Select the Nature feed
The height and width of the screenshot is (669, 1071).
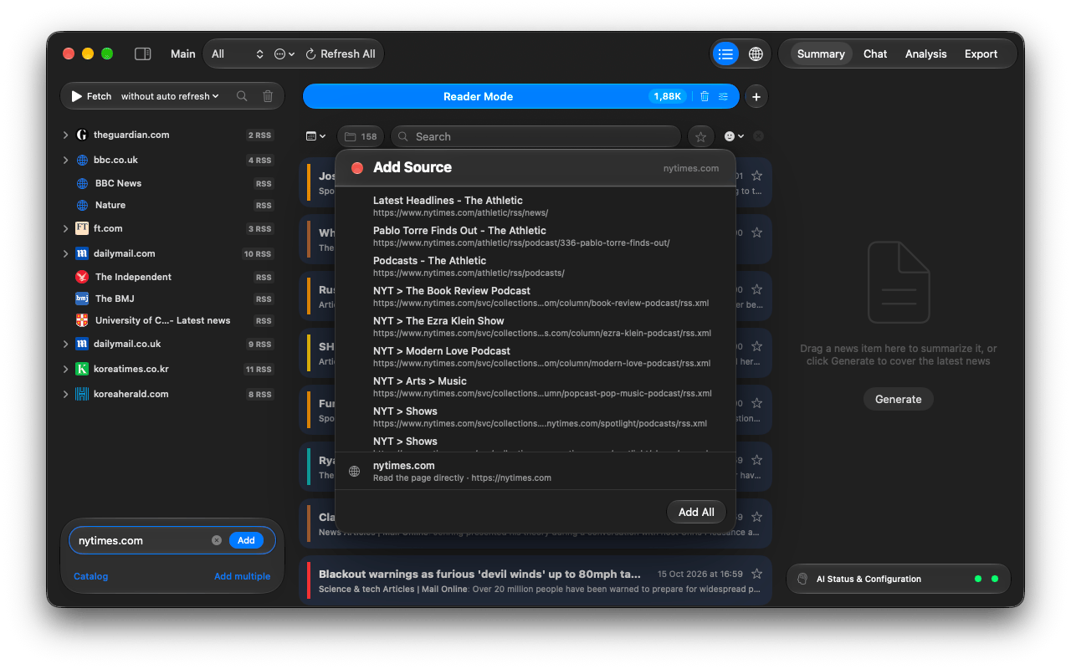point(174,205)
